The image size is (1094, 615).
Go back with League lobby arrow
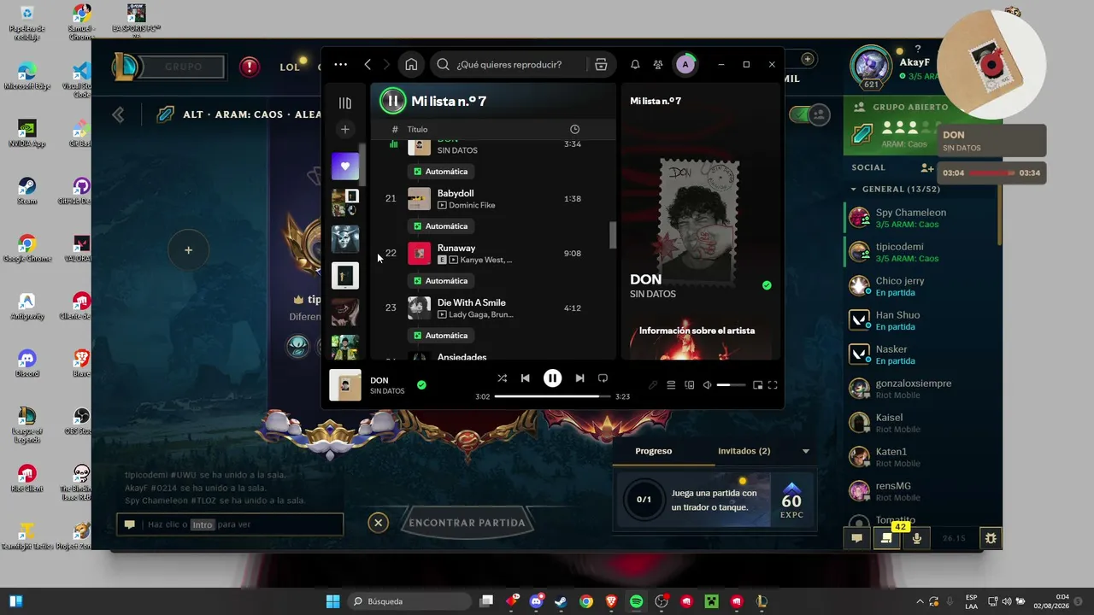[119, 114]
